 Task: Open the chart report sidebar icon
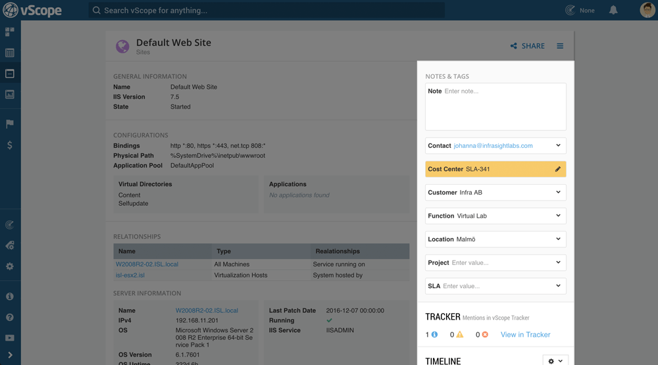[10, 95]
